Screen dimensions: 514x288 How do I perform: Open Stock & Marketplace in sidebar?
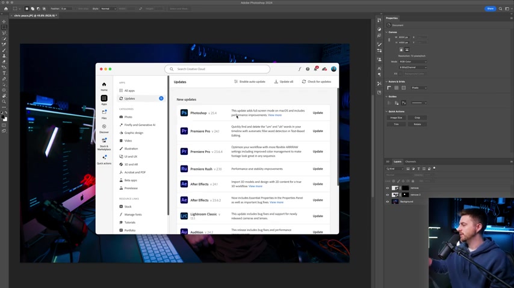tap(104, 144)
